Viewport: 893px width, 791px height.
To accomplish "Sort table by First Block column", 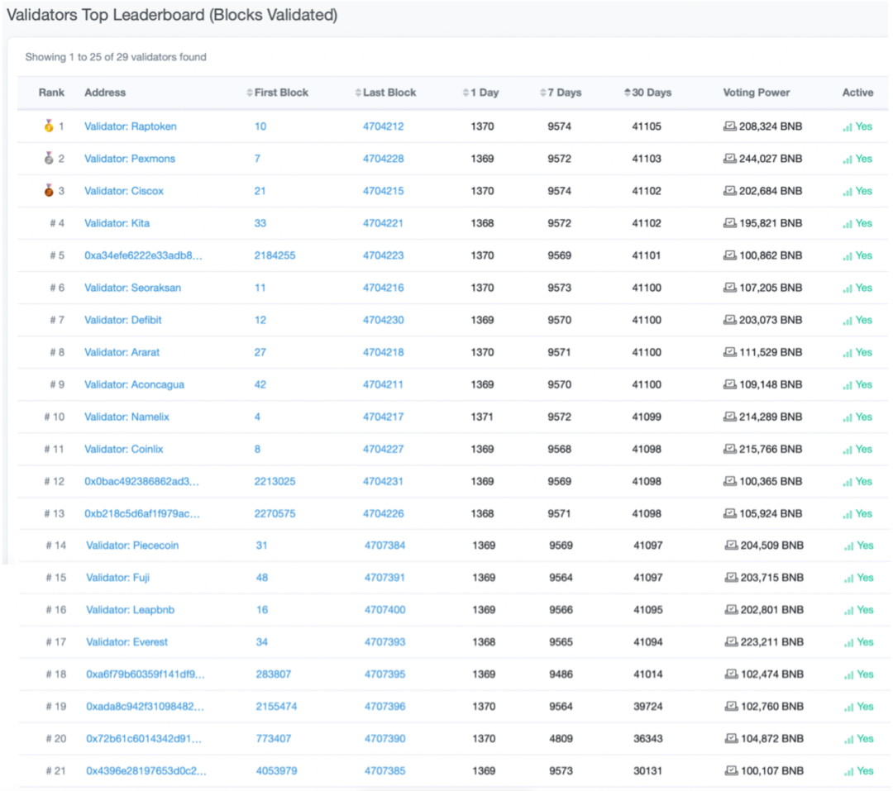I will tap(280, 93).
